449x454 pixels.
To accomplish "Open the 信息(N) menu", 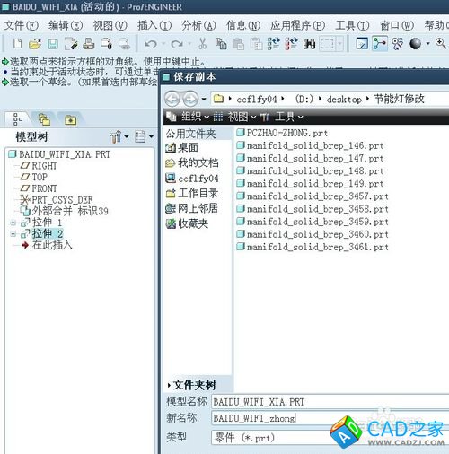I will point(243,25).
